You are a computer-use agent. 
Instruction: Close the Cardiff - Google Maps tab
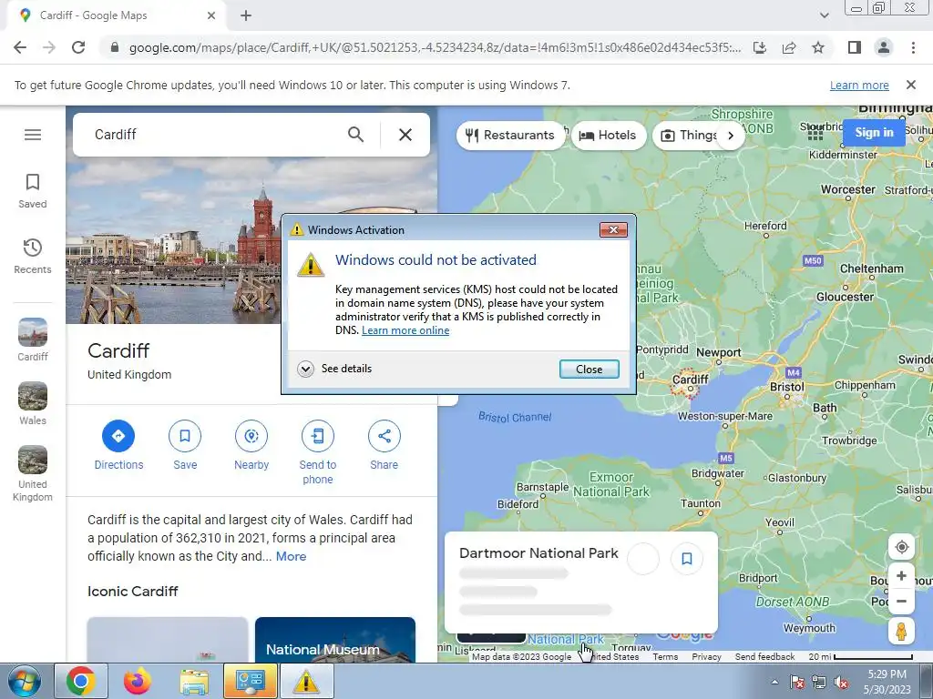210,15
